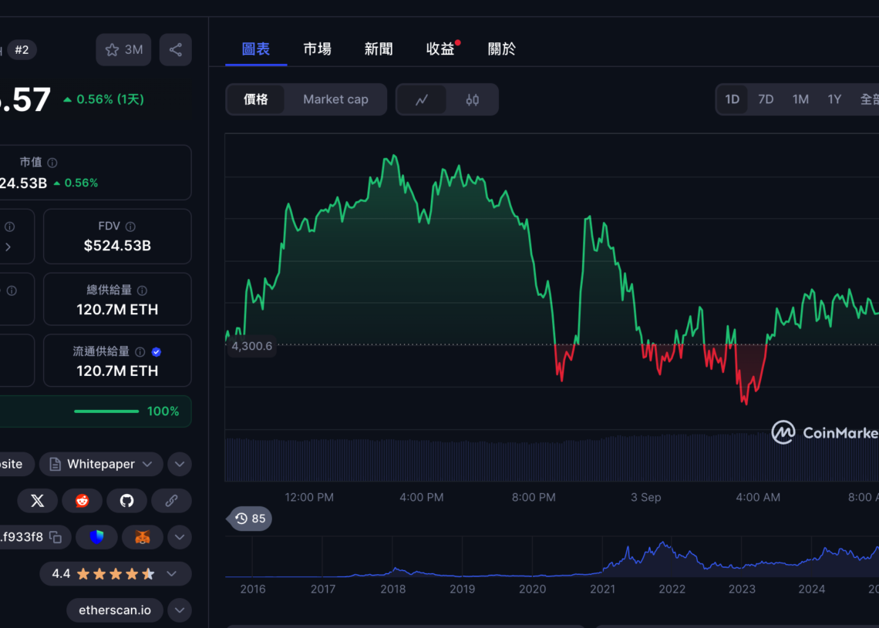Click the clock badge showing 85
Image resolution: width=879 pixels, height=628 pixels.
(248, 519)
